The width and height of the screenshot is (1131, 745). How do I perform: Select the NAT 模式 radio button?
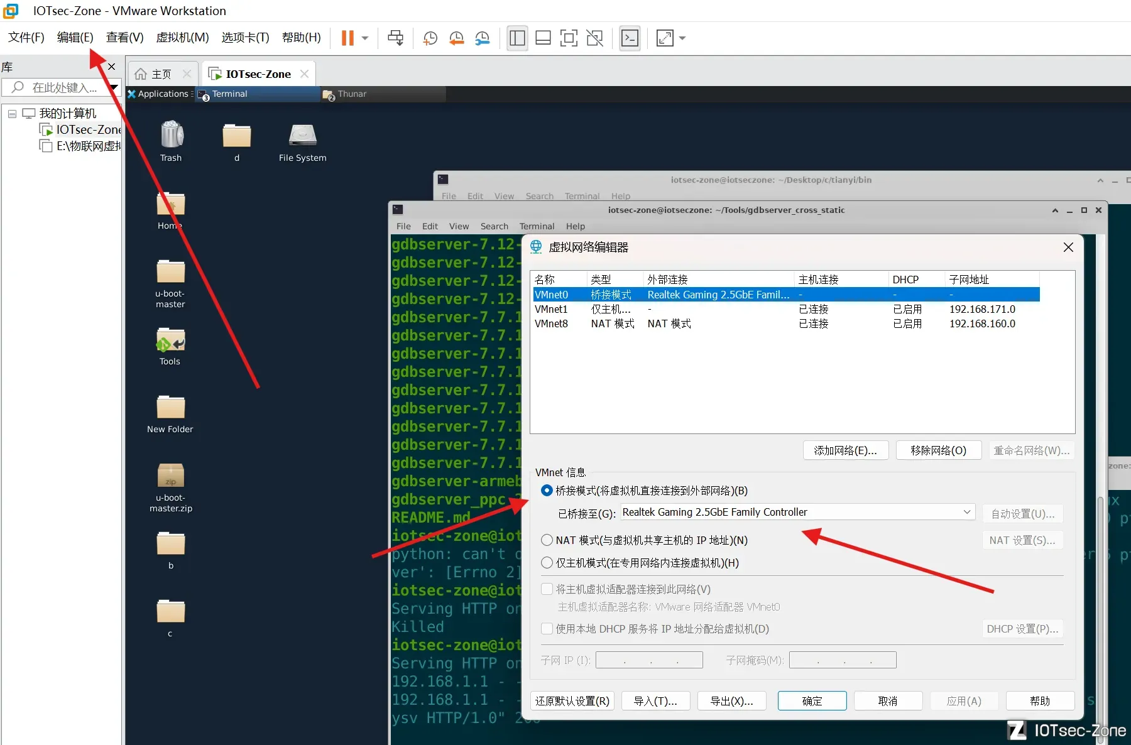547,540
